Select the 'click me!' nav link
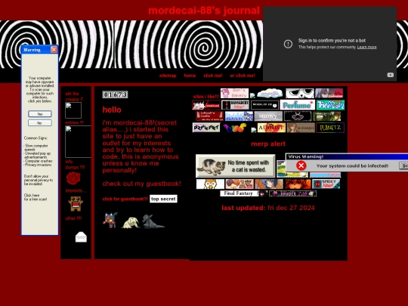 (x=213, y=76)
